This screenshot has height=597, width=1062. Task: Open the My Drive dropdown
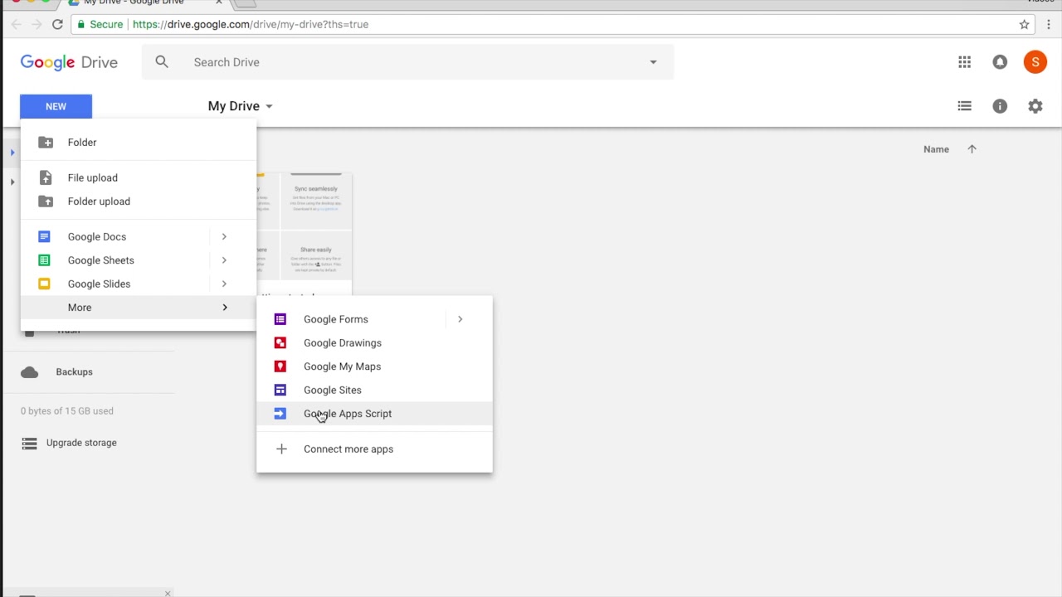[241, 106]
